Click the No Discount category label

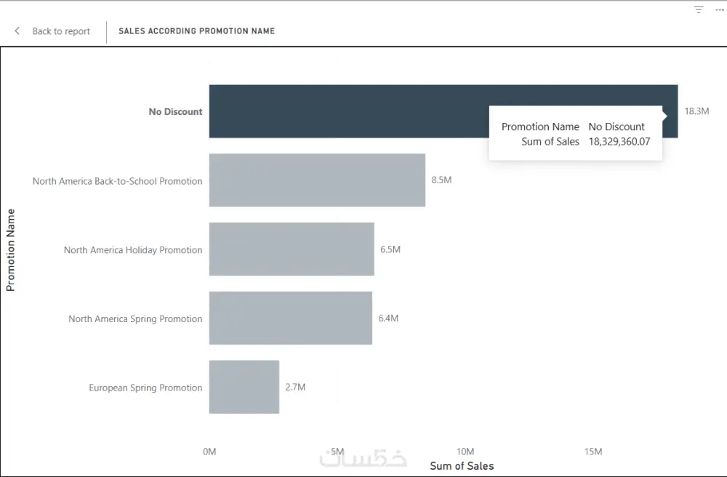pyautogui.click(x=175, y=111)
